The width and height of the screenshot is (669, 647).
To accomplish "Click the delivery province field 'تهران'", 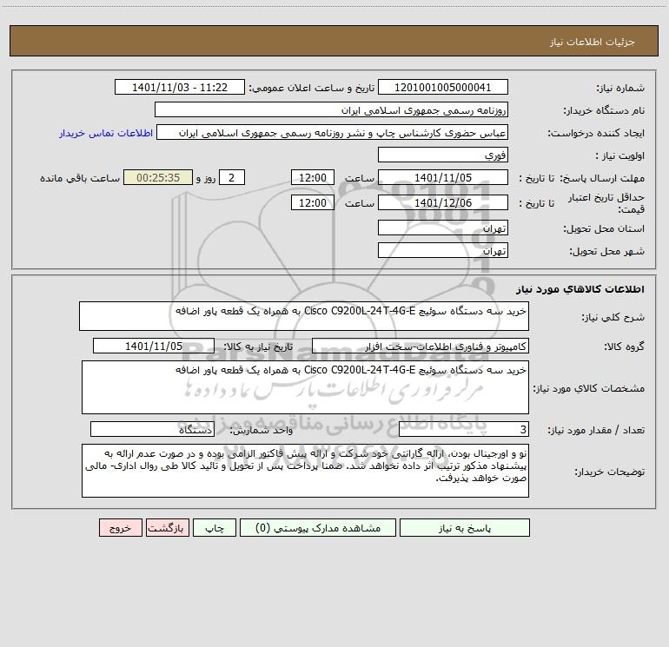I will 443,228.
